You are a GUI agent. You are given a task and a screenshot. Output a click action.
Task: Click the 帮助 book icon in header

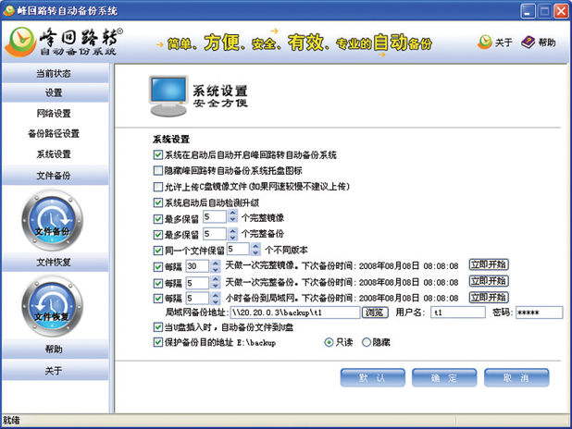[528, 43]
